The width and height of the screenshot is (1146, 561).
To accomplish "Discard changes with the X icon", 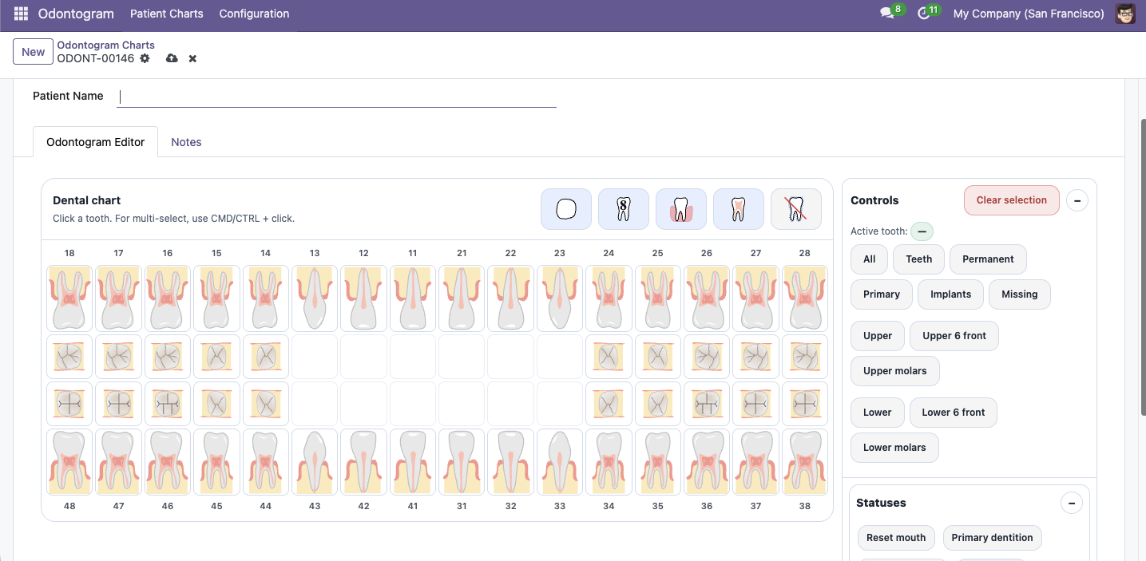I will [192, 58].
